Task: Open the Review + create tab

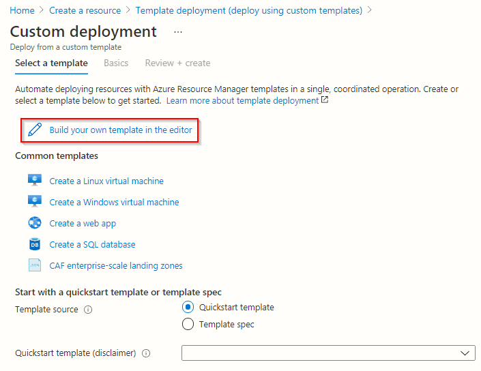Action: 177,63
